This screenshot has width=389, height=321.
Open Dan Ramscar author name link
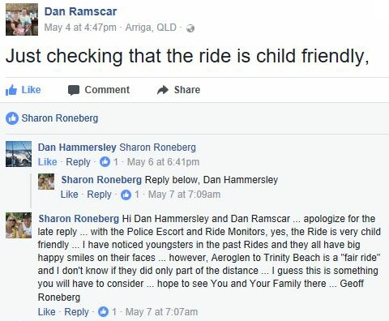pyautogui.click(x=80, y=11)
